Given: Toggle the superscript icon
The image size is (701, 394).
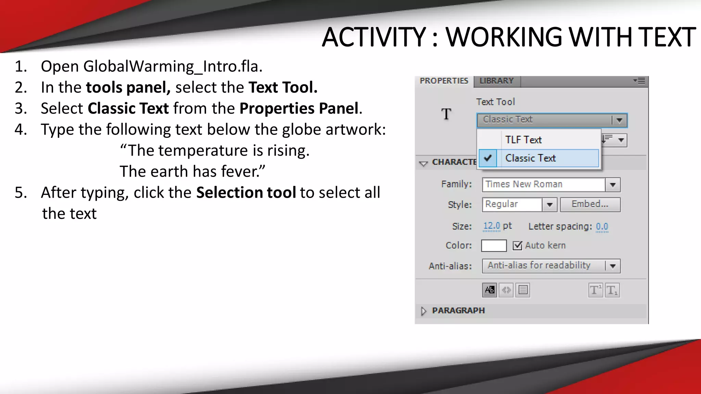Looking at the screenshot, I should pyautogui.click(x=595, y=290).
